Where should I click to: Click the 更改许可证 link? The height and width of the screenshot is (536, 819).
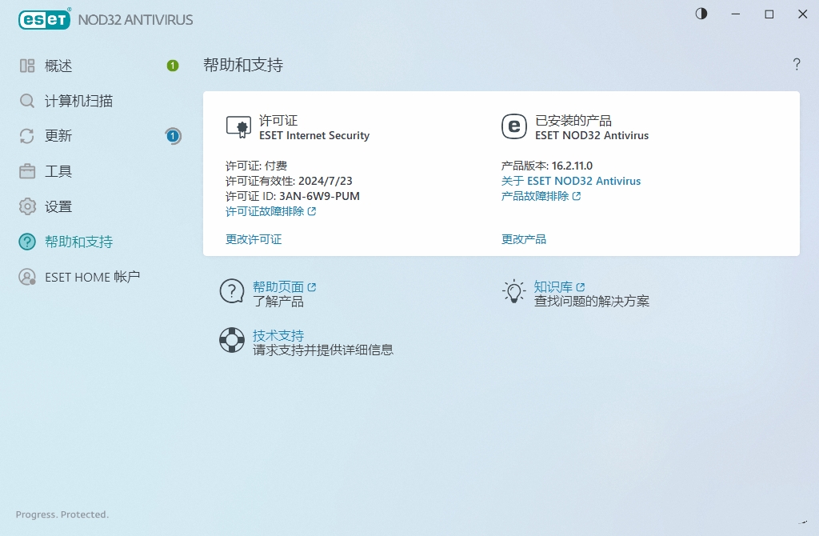coord(254,239)
